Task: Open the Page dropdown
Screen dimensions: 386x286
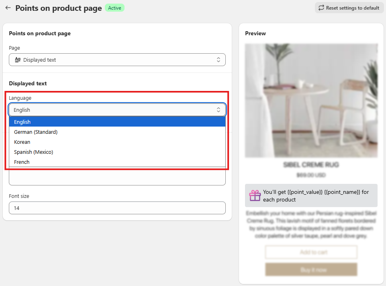Action: click(117, 60)
